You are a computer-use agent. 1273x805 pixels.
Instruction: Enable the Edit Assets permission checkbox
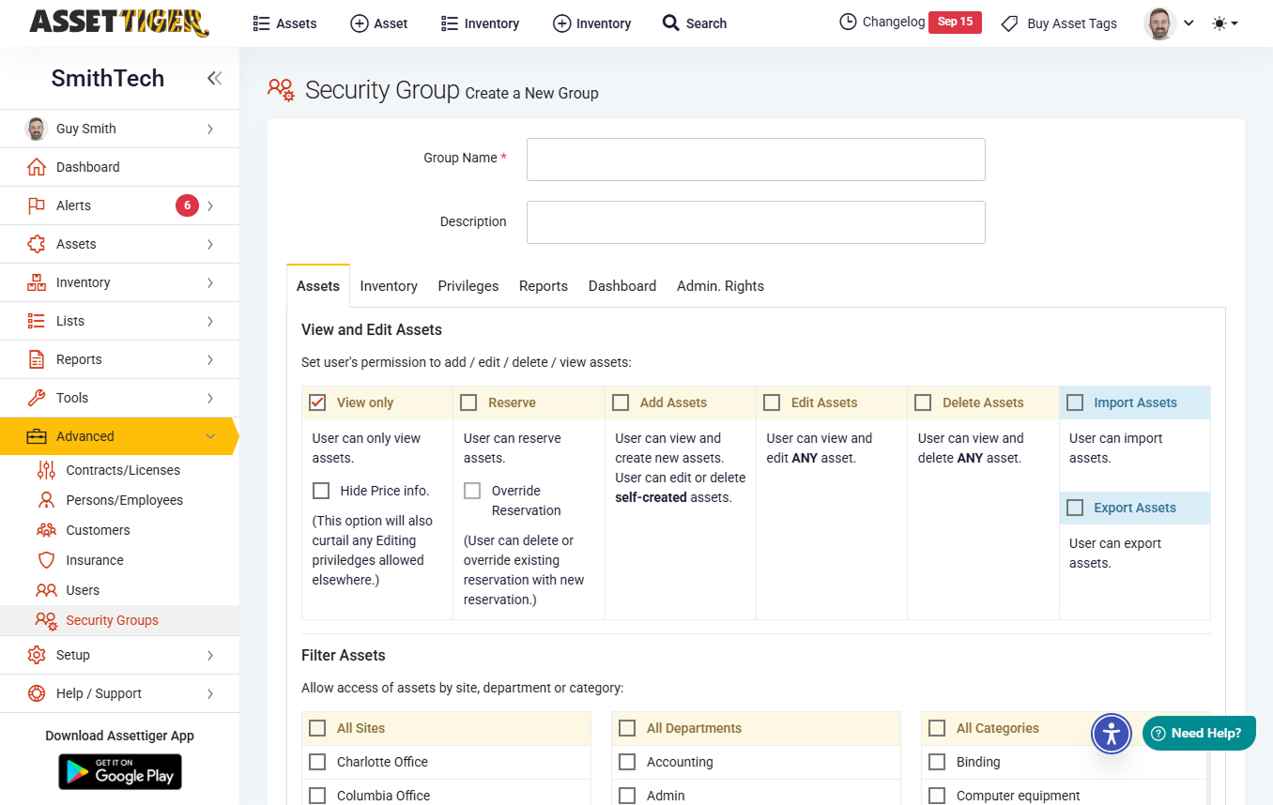click(x=772, y=402)
